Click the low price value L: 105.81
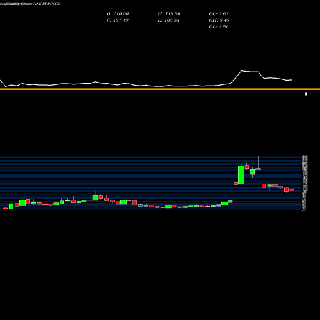The image size is (320, 320). 168,20
